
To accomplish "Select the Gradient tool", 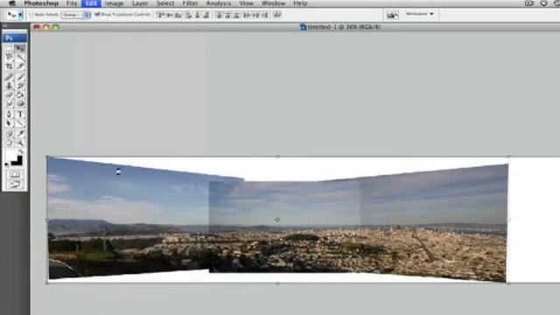I will tap(20, 95).
